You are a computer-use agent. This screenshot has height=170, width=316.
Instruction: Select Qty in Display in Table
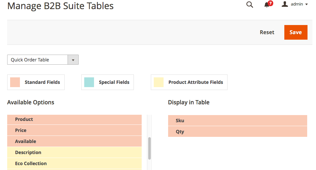(237, 132)
